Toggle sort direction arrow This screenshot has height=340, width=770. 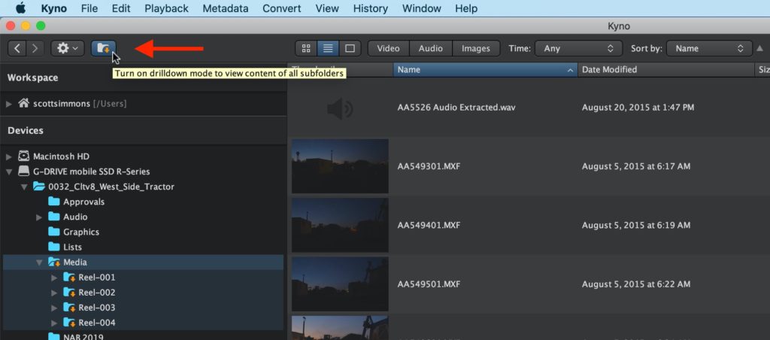coord(759,48)
